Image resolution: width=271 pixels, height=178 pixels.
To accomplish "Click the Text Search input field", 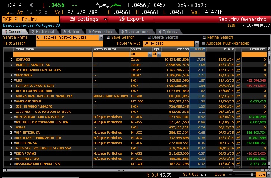I will 70,43.
